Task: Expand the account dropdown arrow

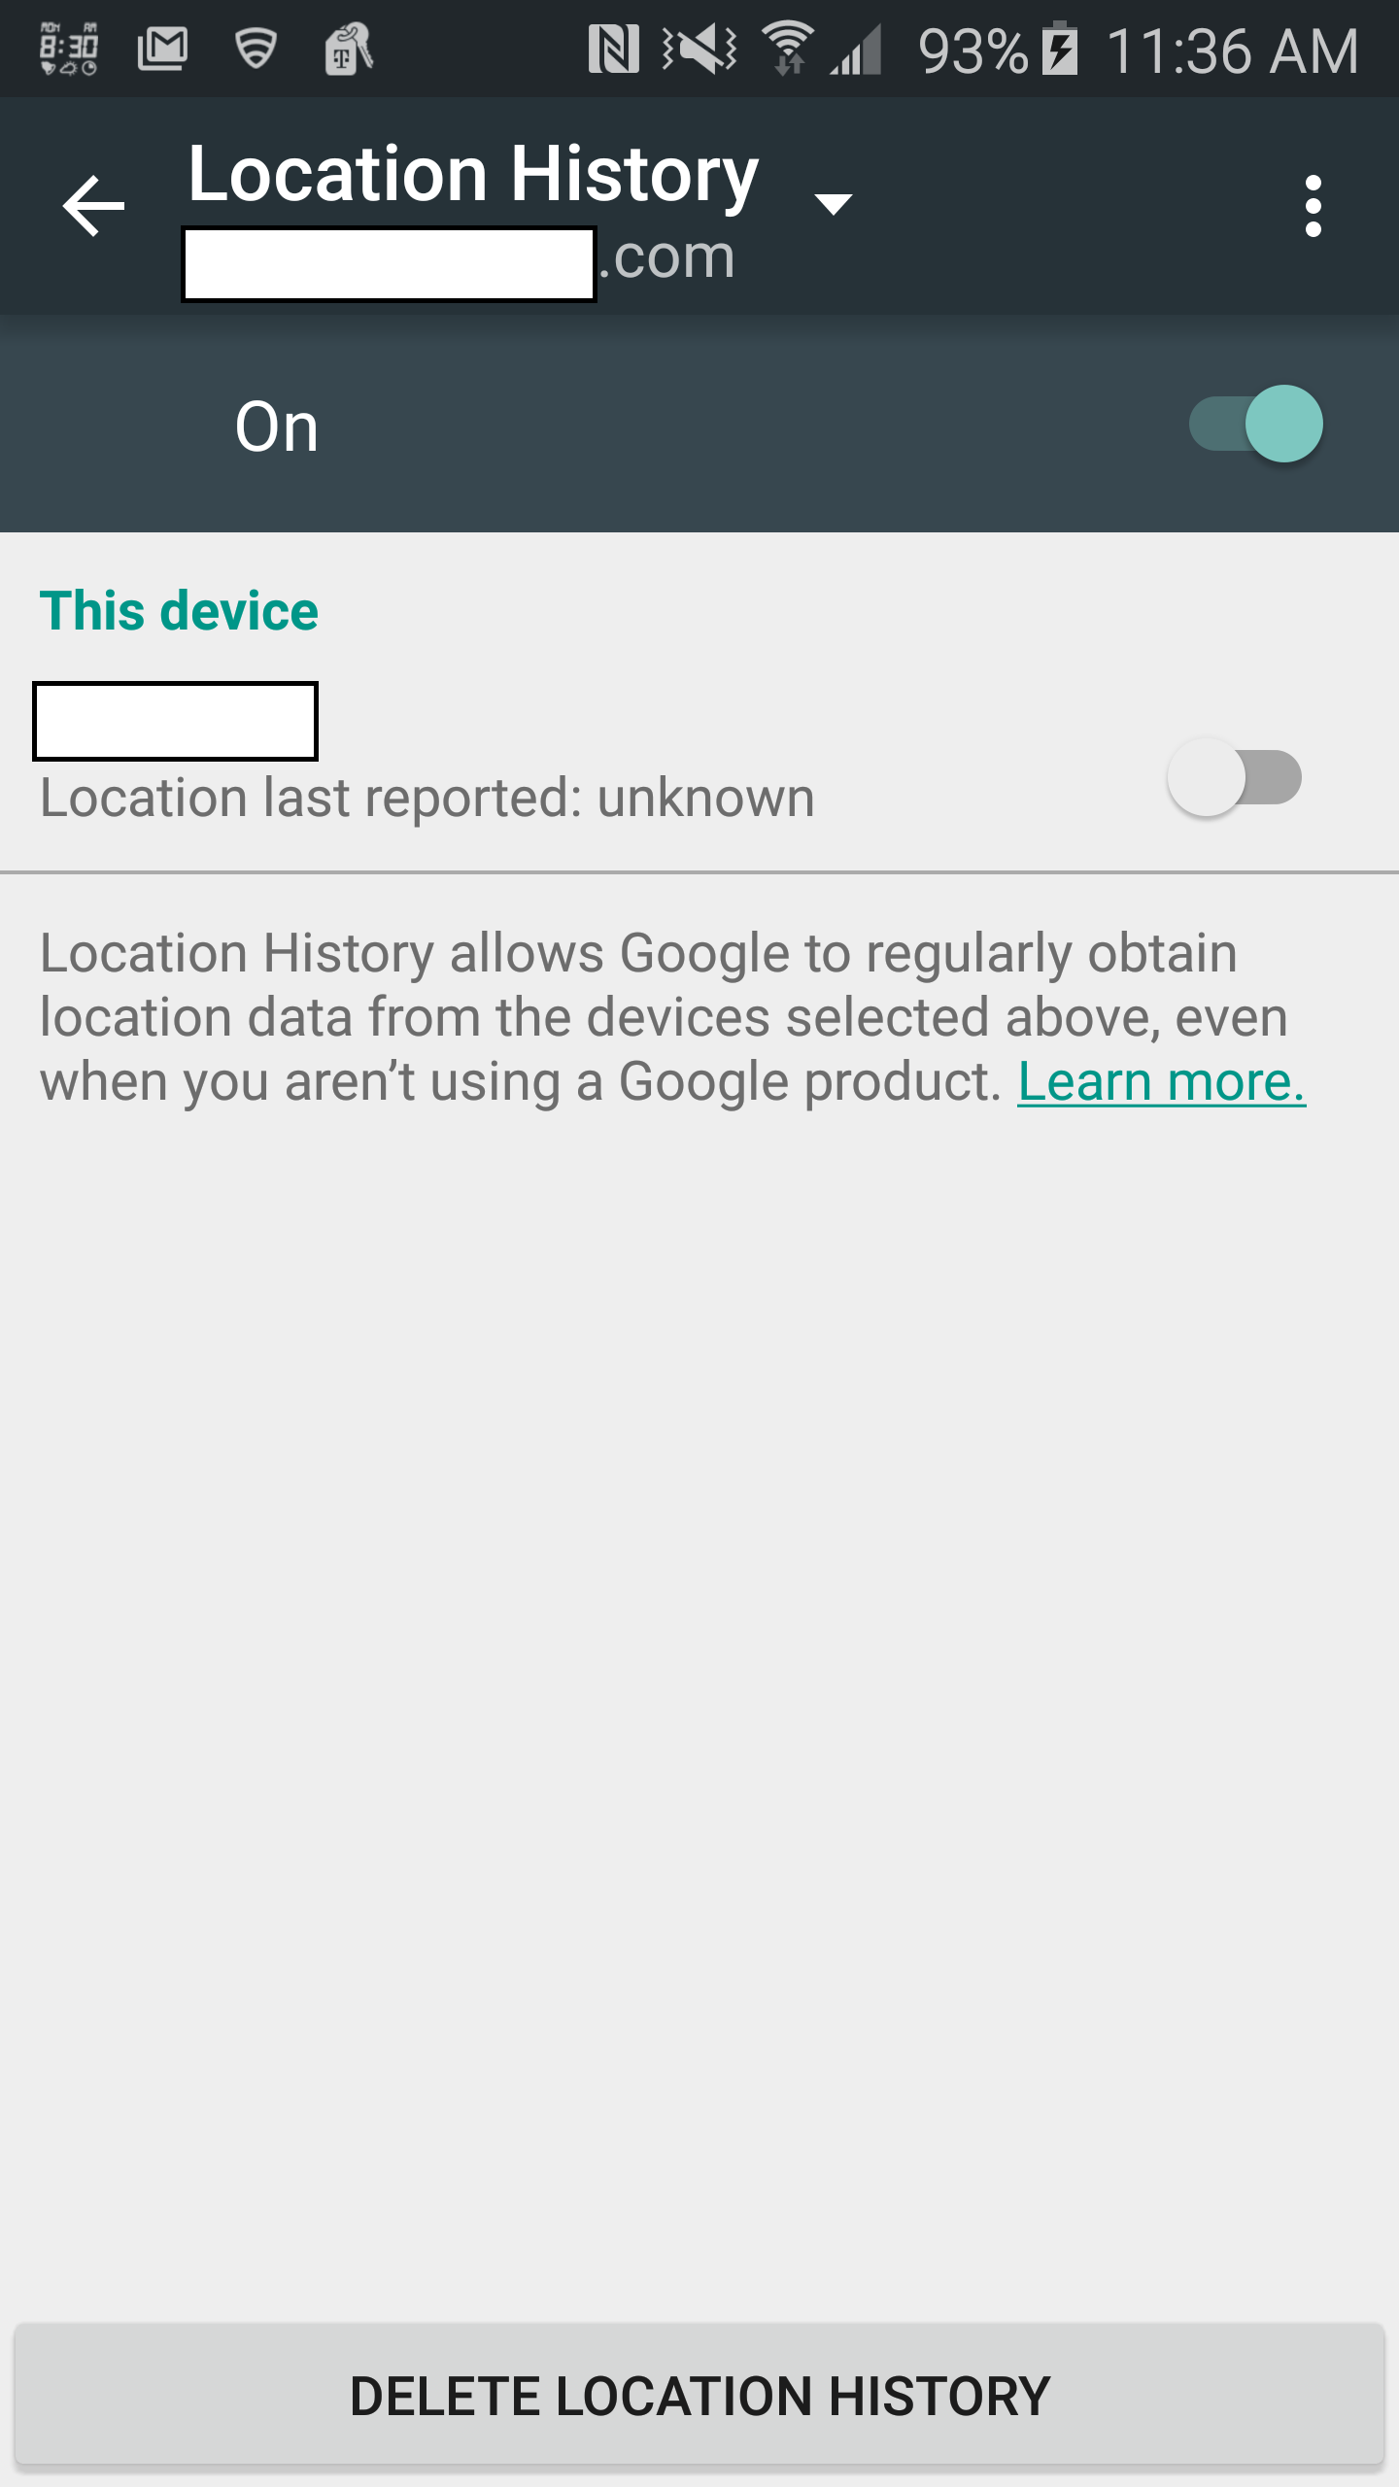Action: click(x=833, y=204)
